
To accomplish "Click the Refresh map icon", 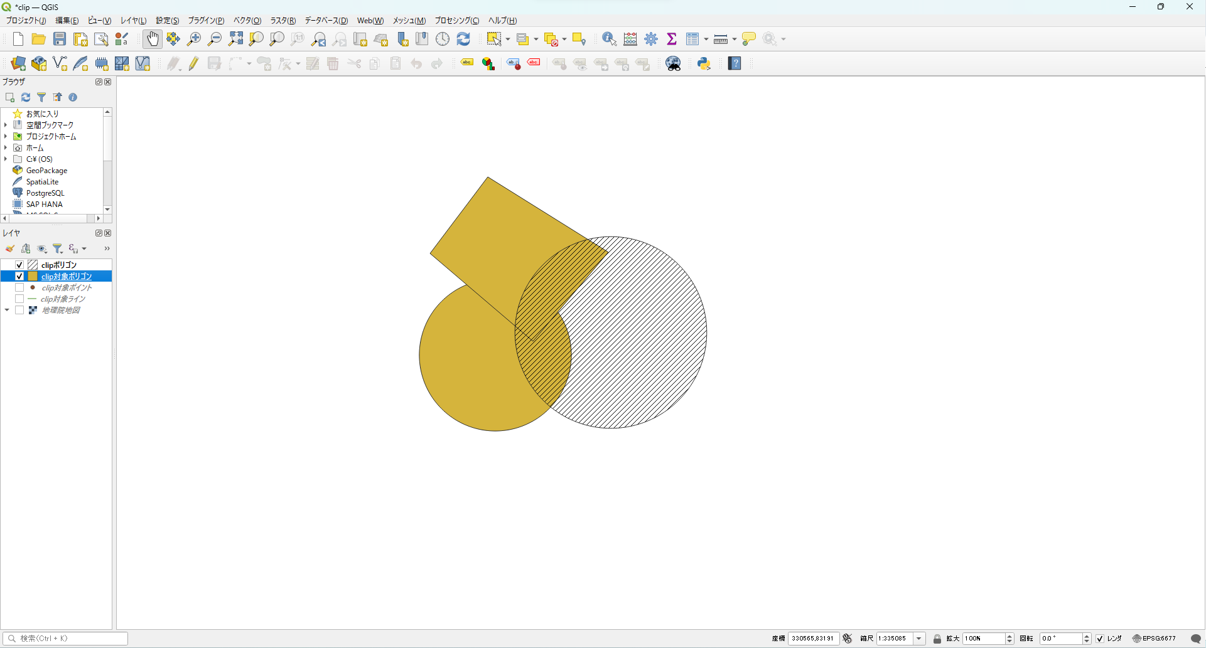I will pyautogui.click(x=463, y=39).
